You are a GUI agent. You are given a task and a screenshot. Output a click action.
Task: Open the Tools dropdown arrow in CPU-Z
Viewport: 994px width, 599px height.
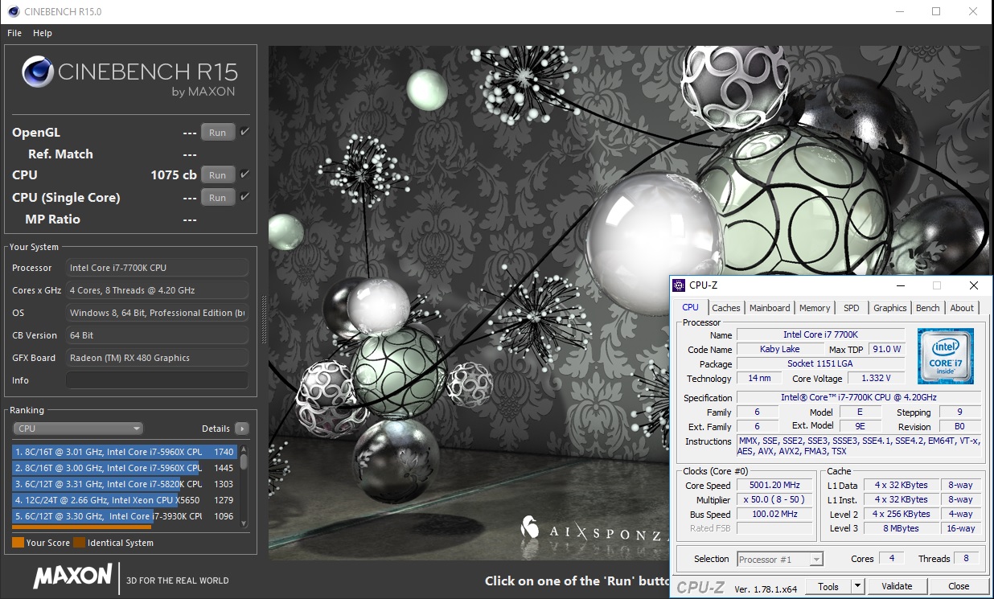[x=857, y=586]
